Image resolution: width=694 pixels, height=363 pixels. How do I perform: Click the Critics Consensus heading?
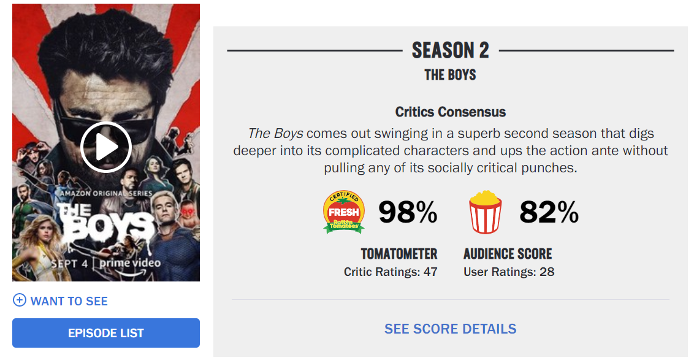tap(450, 112)
